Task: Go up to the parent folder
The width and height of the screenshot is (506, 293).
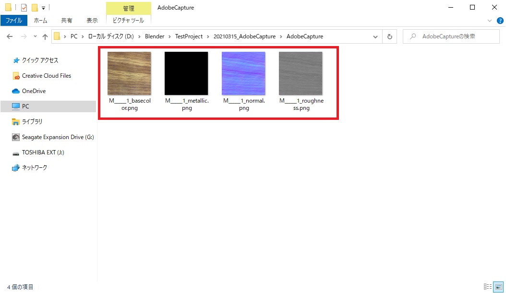Action: 45,36
